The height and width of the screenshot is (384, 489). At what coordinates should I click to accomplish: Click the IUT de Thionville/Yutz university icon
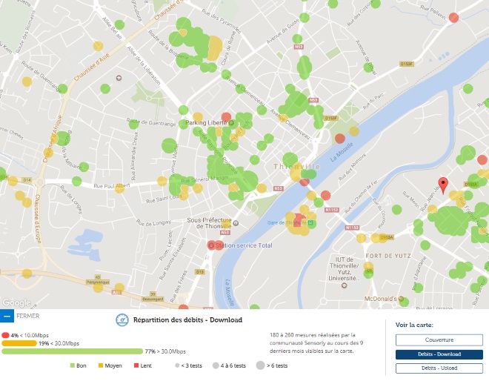click(344, 285)
